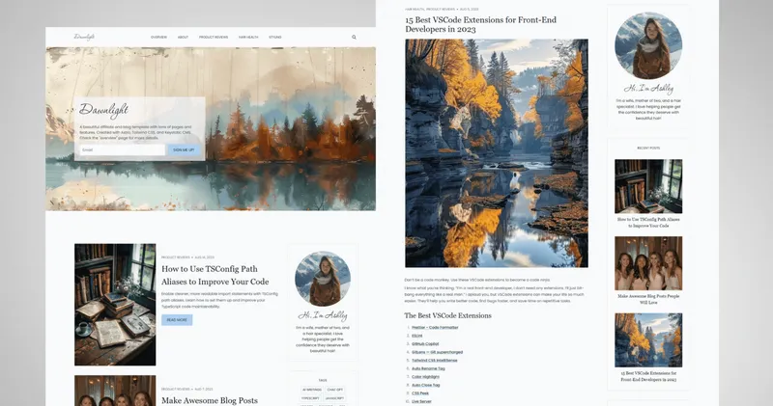
Task: Open the bookshelf thumbnail of TSConfig article
Action: tap(115, 305)
